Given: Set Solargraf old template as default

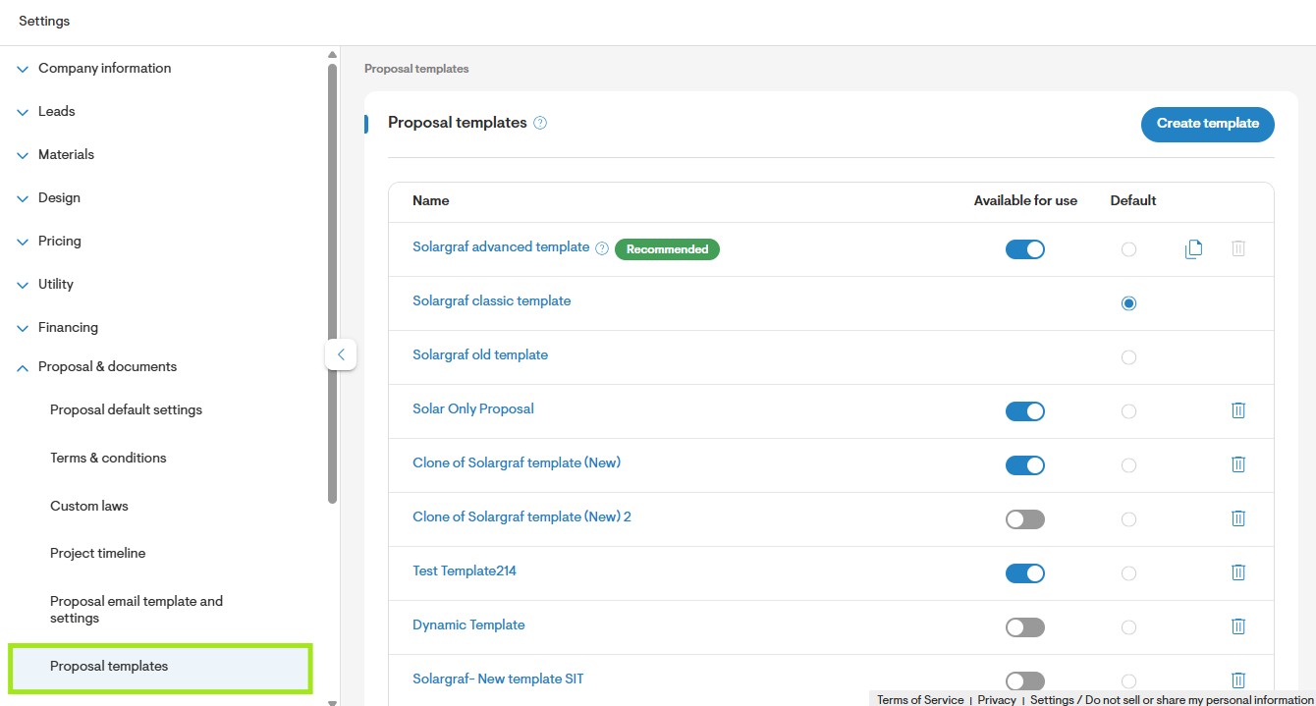Looking at the screenshot, I should tap(1128, 357).
